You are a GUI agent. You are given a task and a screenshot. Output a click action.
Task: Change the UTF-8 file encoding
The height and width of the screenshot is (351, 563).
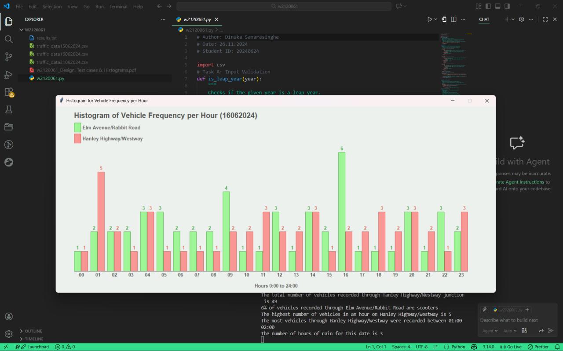422,347
